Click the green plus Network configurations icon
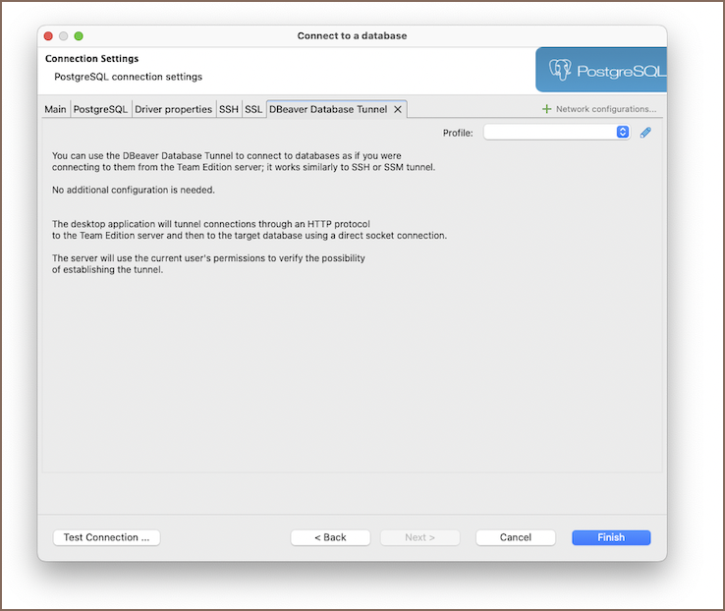 pyautogui.click(x=547, y=110)
